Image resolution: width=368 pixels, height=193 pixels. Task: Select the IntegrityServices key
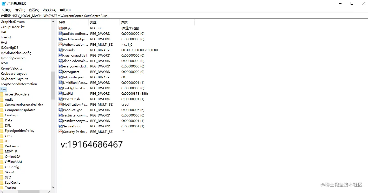pos(13,58)
